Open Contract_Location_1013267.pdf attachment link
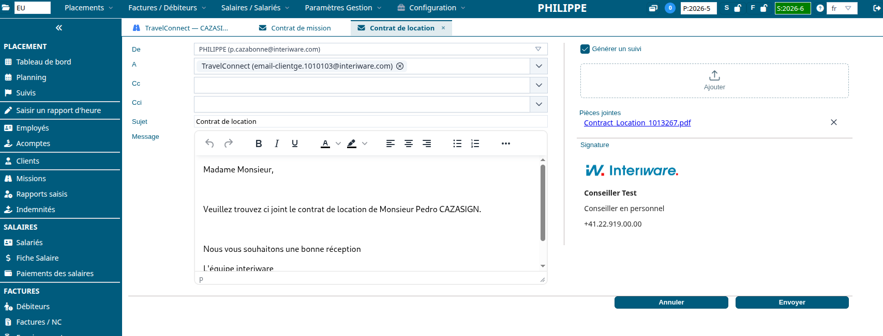 [637, 123]
